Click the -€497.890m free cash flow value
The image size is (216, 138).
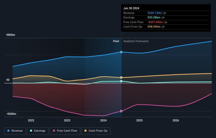(x=155, y=22)
